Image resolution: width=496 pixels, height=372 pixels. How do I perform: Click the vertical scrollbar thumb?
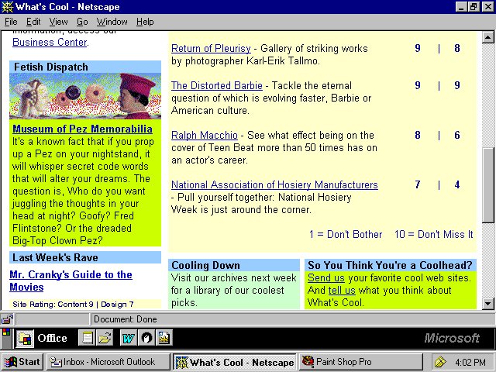pos(488,185)
